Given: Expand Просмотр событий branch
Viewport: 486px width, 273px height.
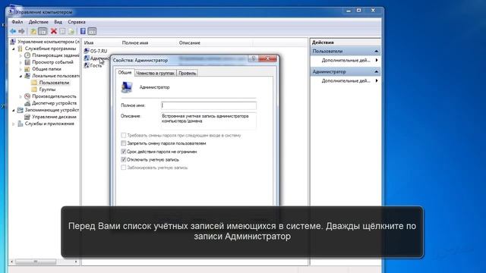Looking at the screenshot, I should point(21,62).
